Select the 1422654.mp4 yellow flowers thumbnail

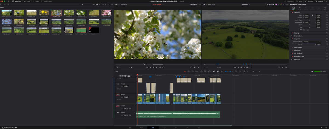pyautogui.click(x=44, y=13)
